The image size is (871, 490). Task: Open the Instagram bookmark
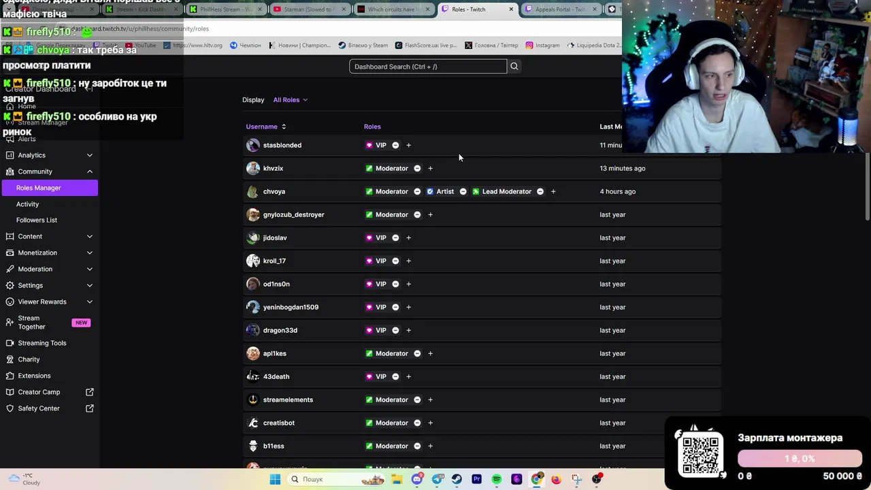(542, 46)
